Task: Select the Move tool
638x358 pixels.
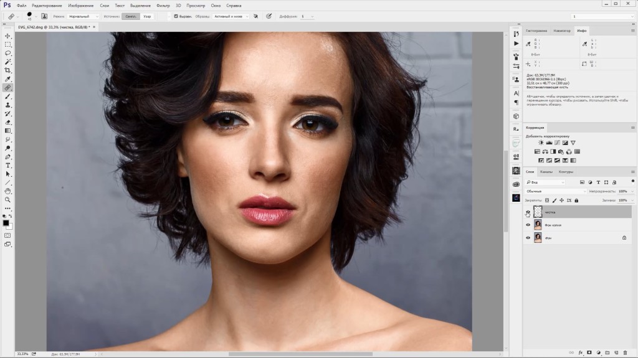Action: tap(8, 36)
